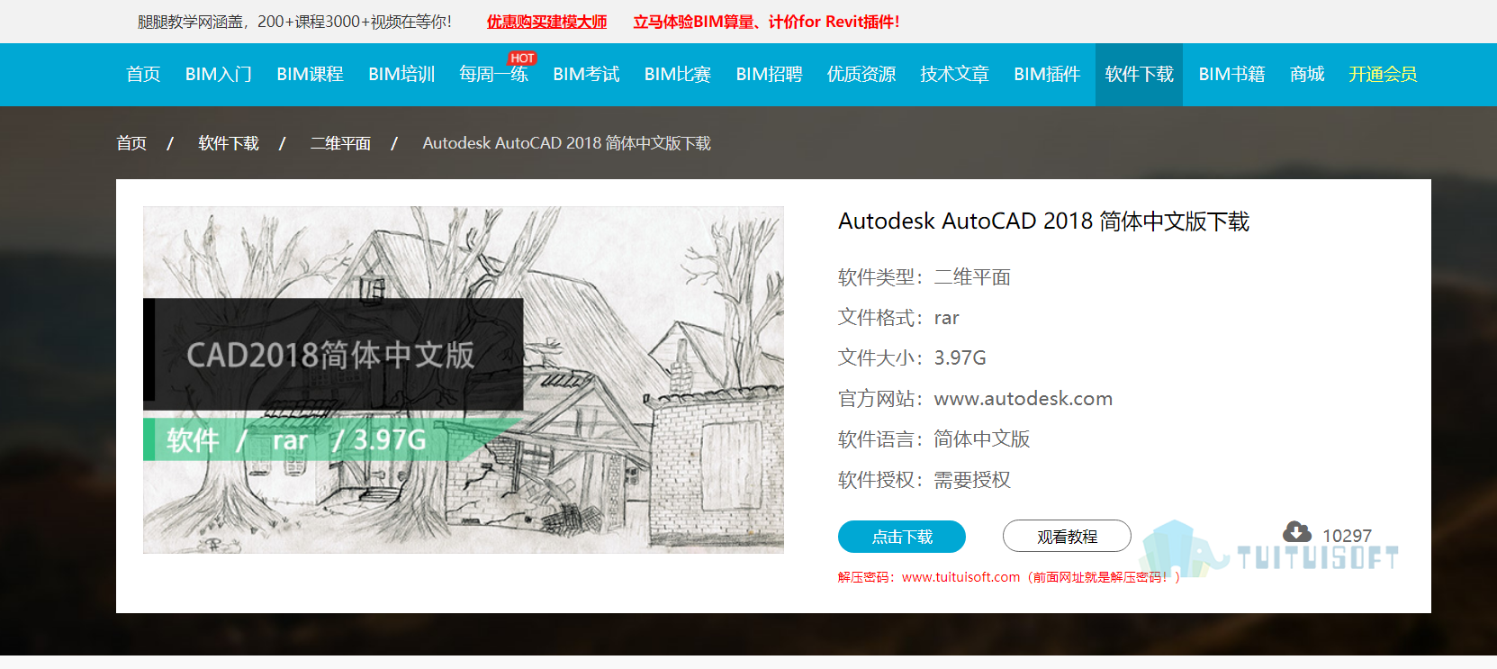Navigate to BIM考试 section
The width and height of the screenshot is (1497, 669).
pos(586,74)
